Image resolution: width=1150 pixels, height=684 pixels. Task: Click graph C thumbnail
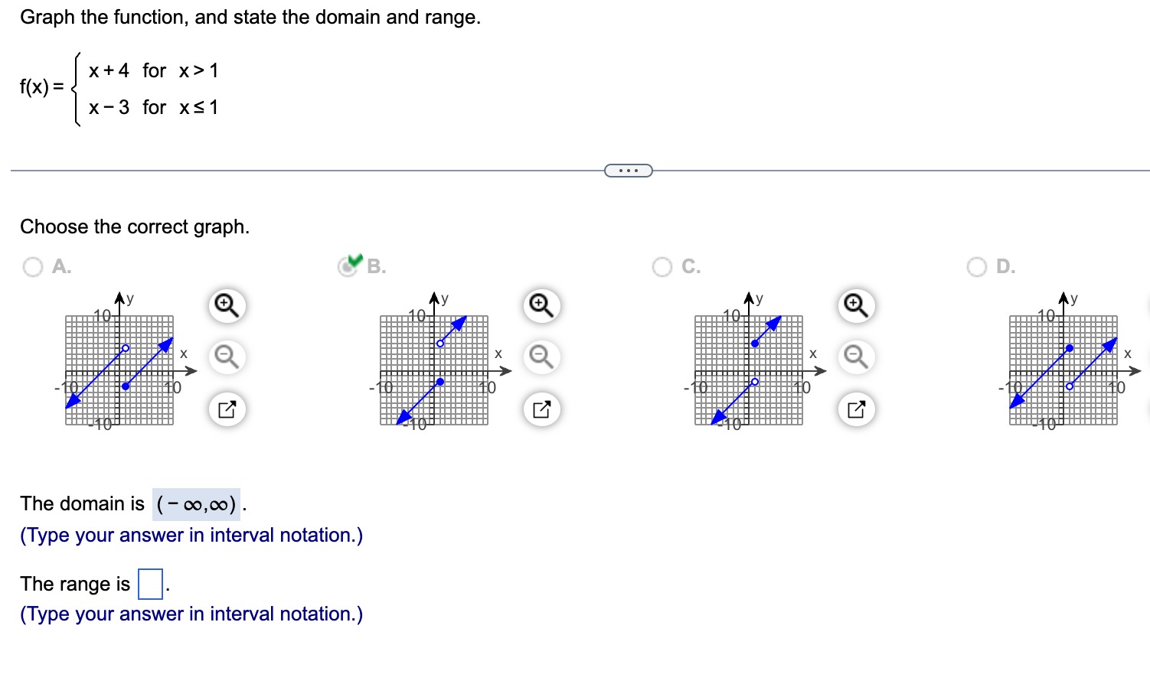click(750, 370)
